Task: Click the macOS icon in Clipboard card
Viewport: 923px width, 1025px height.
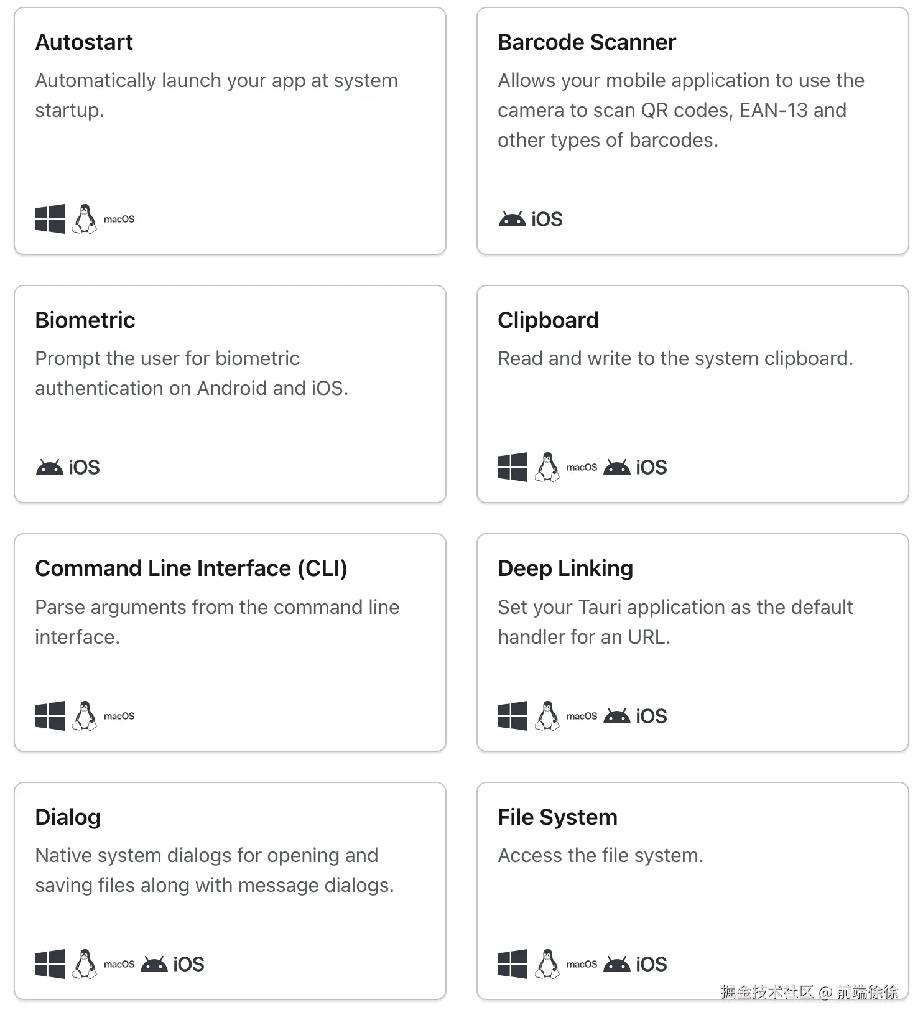Action: 582,467
